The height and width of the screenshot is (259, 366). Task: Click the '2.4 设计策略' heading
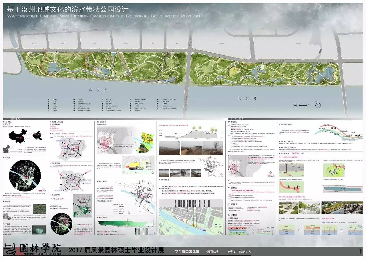(x=232, y=215)
